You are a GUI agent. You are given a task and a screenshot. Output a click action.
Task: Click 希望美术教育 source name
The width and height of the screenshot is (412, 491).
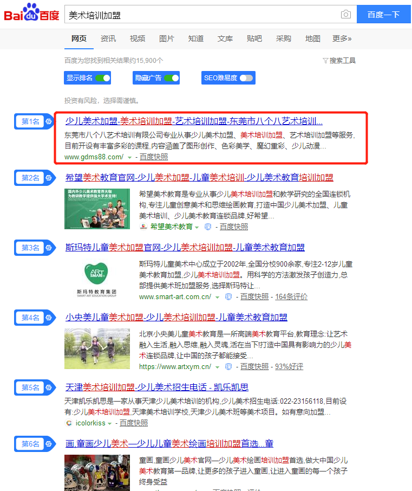[172, 227]
